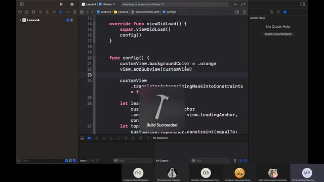Open the debug navigator
The image size is (324, 182).
tap(61, 12)
